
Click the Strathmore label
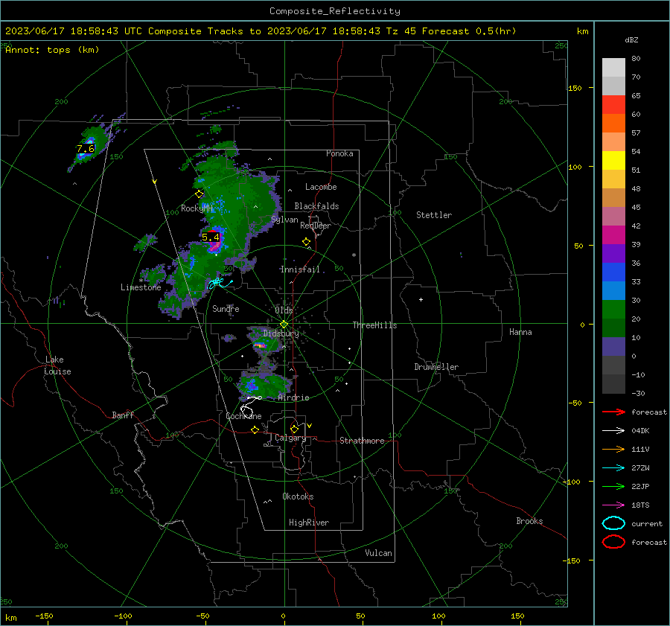(362, 441)
